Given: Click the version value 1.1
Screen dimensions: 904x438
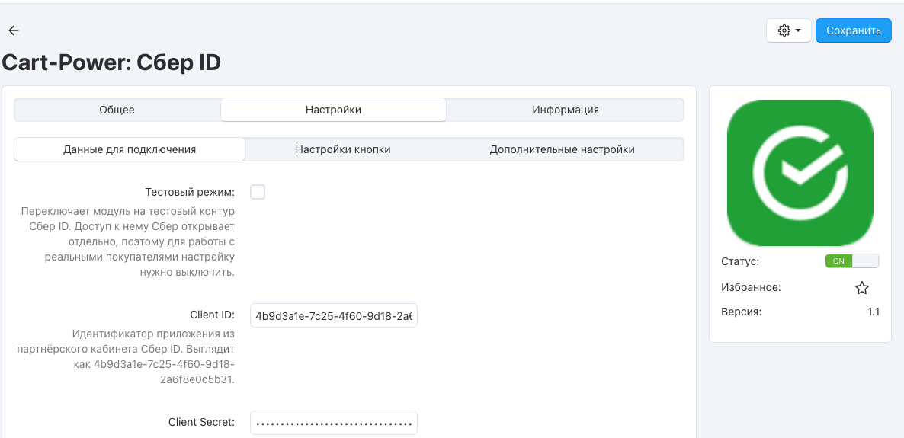Looking at the screenshot, I should [x=873, y=312].
